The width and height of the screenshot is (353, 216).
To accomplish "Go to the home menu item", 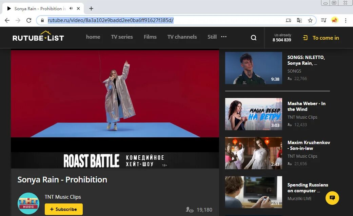I will [x=93, y=37].
